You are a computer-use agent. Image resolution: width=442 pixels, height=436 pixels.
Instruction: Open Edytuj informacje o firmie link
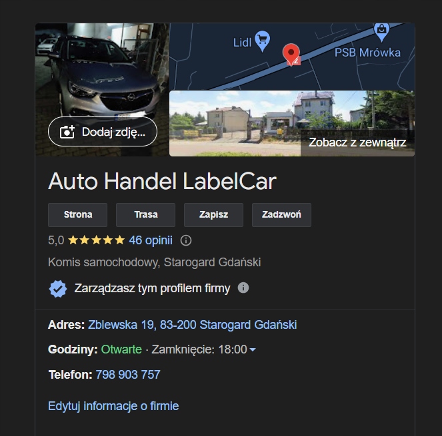[113, 406]
